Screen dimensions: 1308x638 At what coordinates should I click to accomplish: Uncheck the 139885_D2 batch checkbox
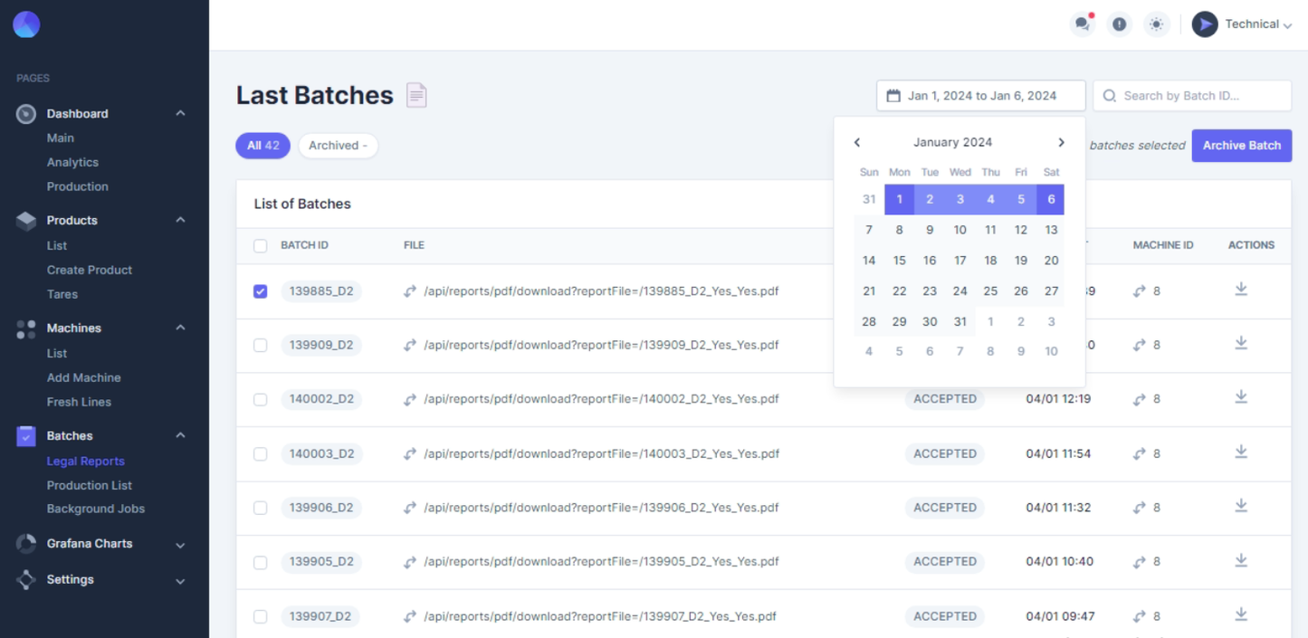click(x=261, y=291)
